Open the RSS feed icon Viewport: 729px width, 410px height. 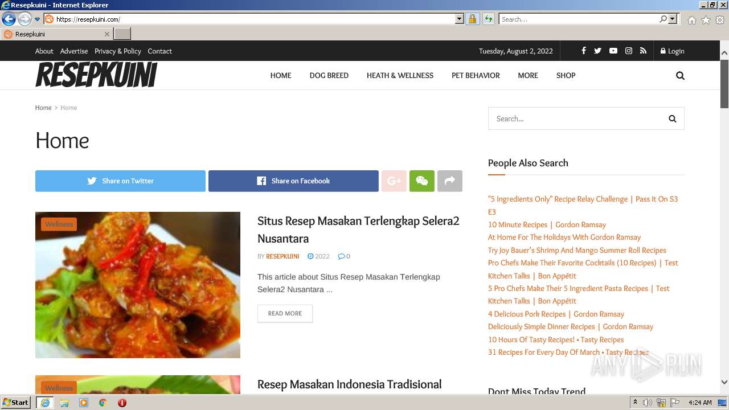(643, 51)
